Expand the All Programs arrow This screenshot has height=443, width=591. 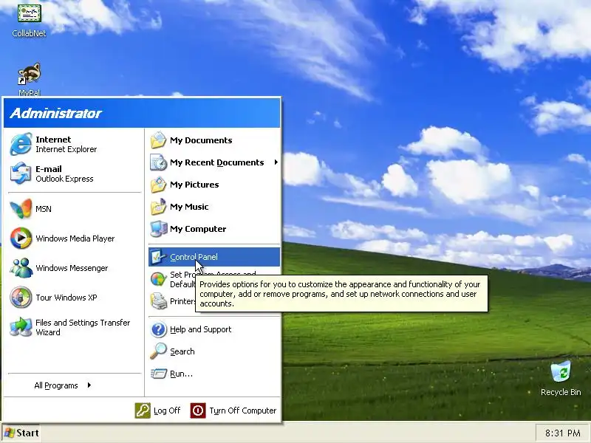point(89,385)
